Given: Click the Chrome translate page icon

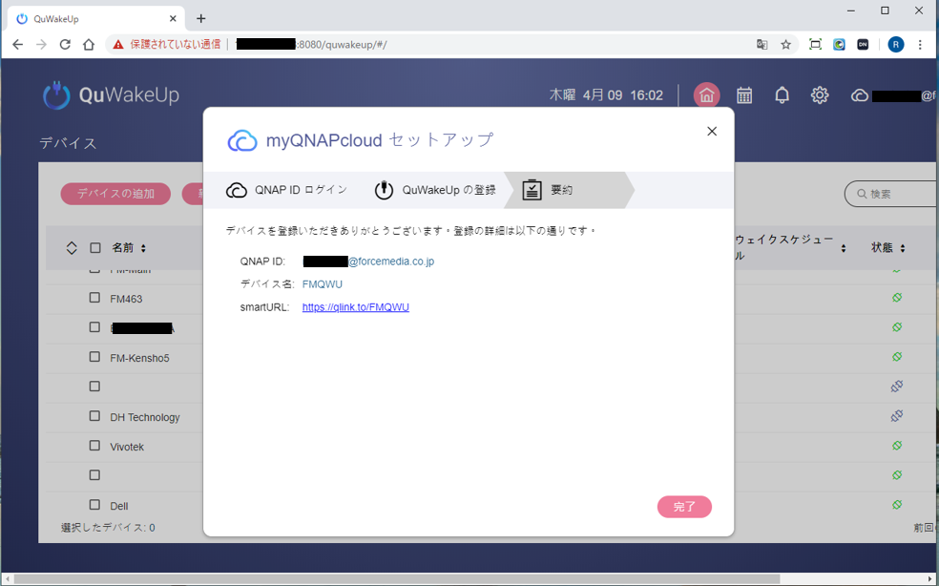Looking at the screenshot, I should click(762, 45).
